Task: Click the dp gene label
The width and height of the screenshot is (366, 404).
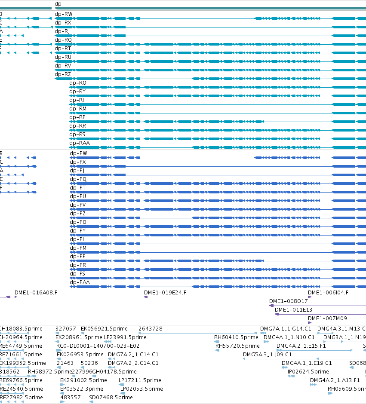Action: point(58,4)
